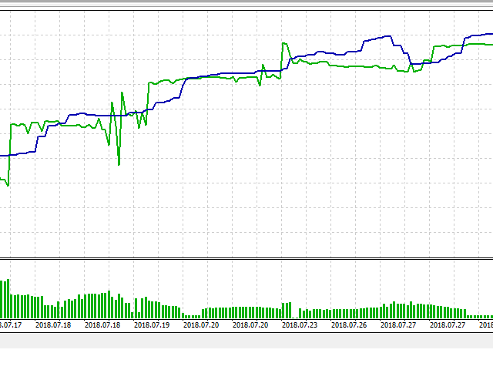Select blue line's steep rise after 2018.07.19
493x370 pixels.
(180, 89)
